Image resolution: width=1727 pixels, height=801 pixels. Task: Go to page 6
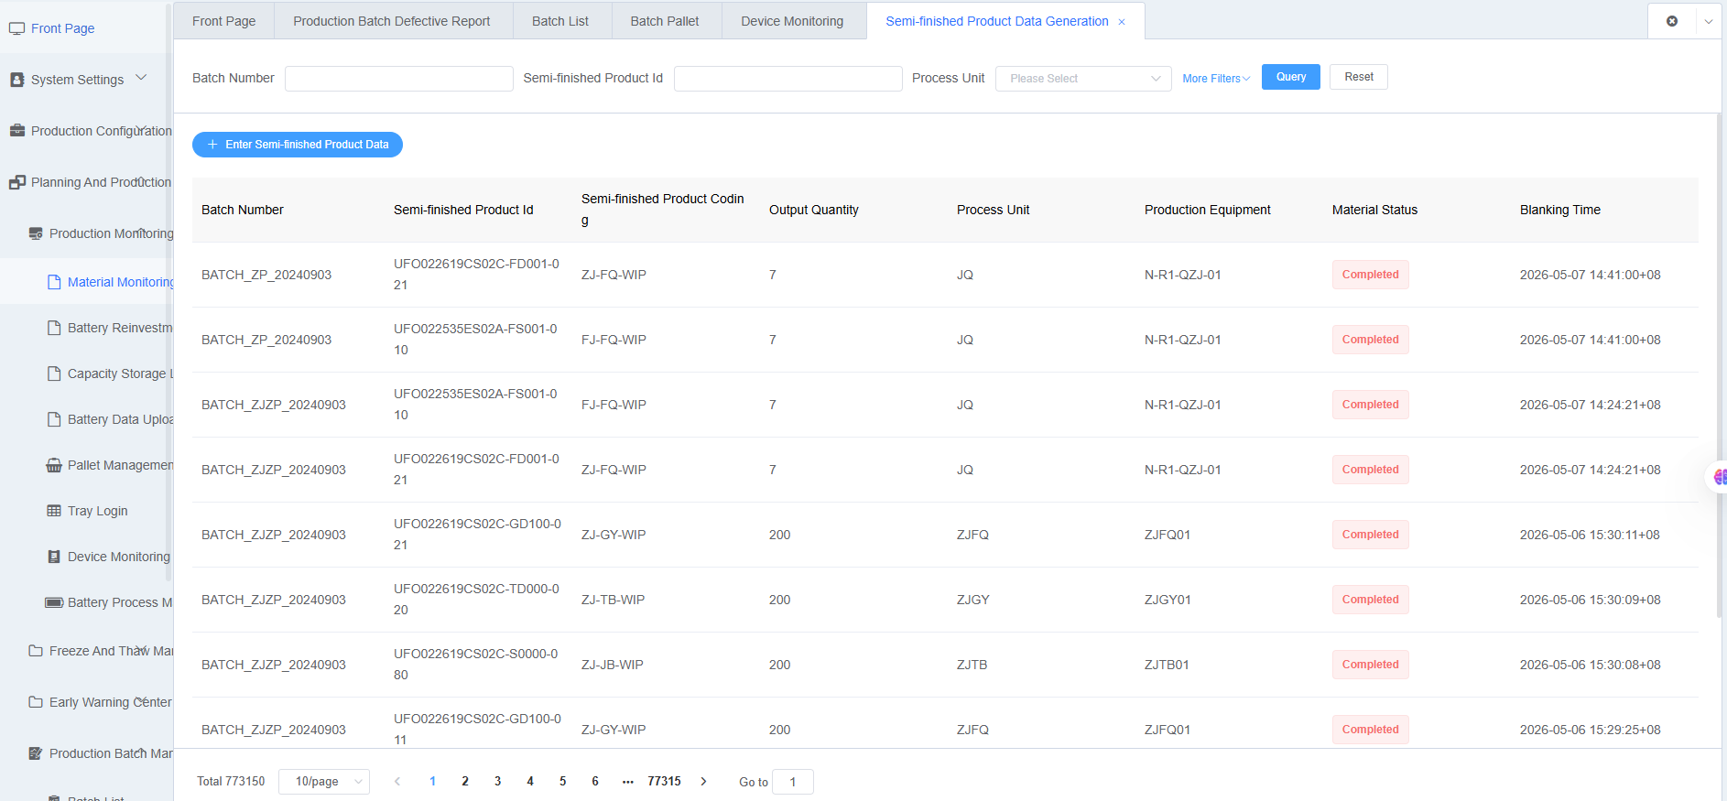click(595, 781)
